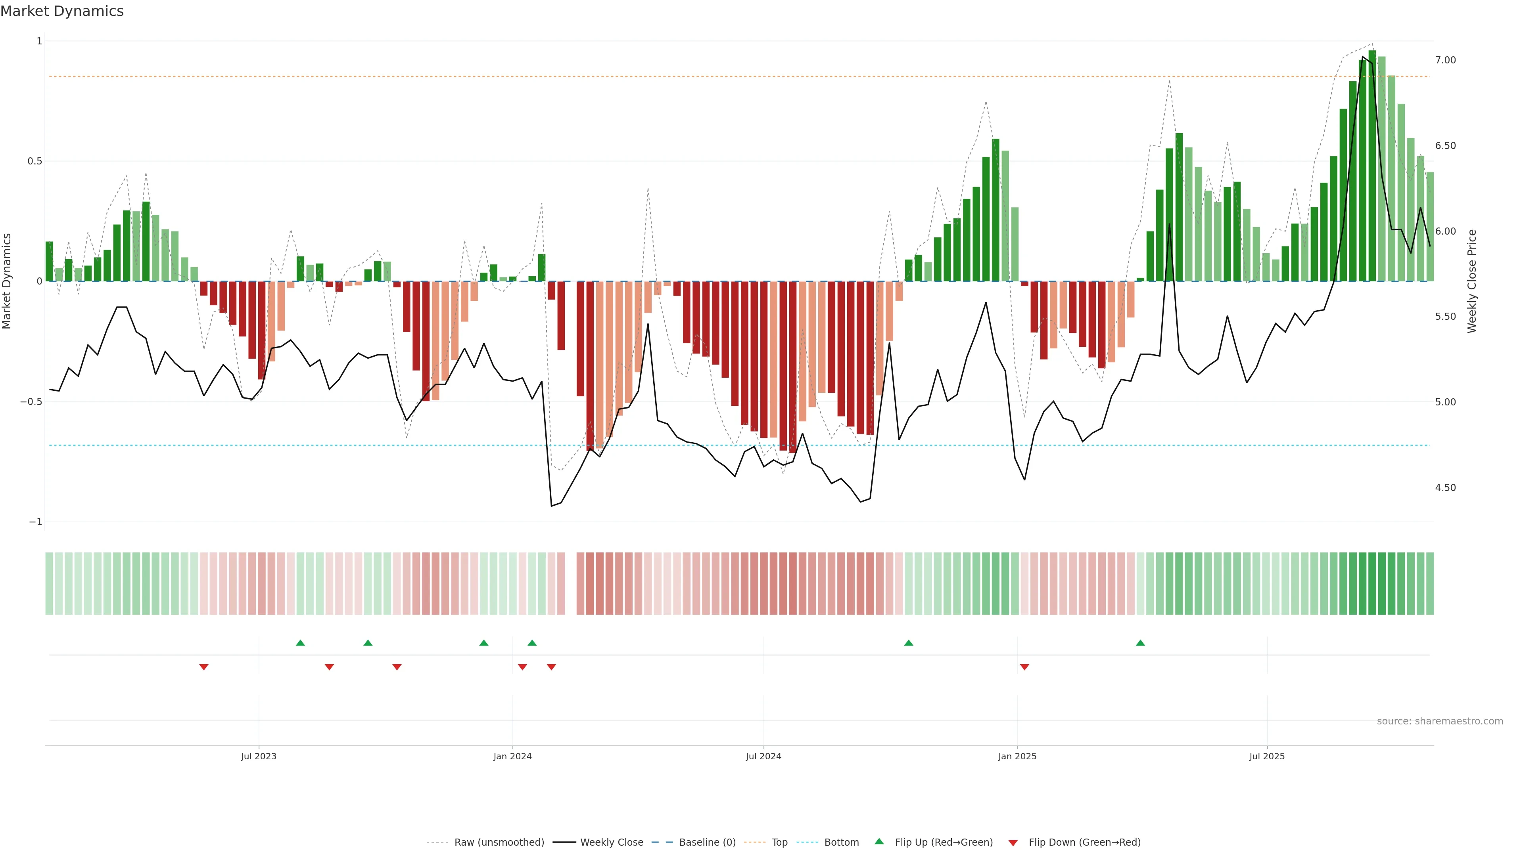Click the darkest green cell in the heatmap strip
The image size is (1523, 856).
1372,583
